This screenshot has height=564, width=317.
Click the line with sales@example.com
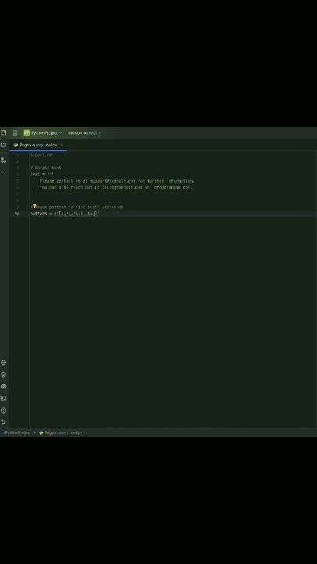(x=116, y=187)
